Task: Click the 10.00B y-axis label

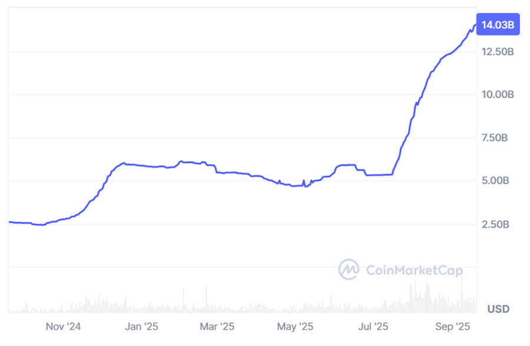Action: coord(498,94)
